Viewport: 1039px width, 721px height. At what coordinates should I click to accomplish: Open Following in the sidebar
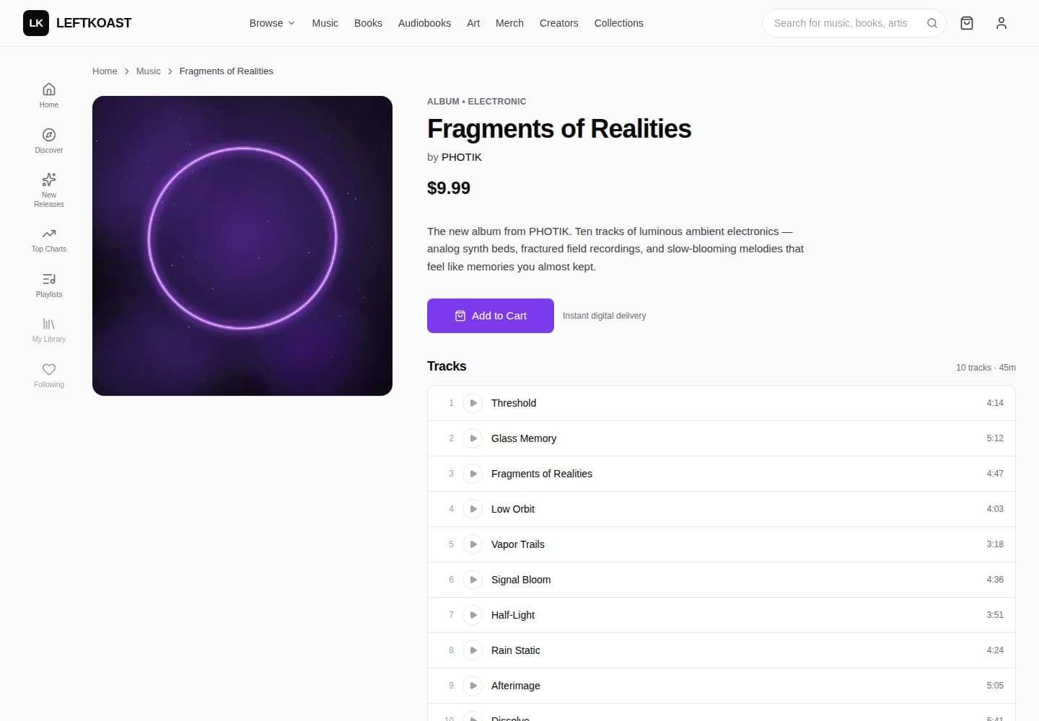pyautogui.click(x=49, y=375)
